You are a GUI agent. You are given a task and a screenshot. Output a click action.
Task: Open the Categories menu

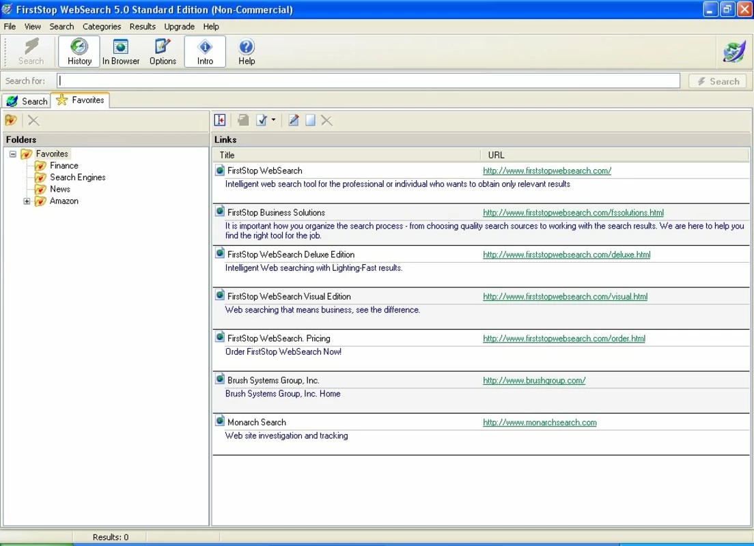click(x=102, y=27)
